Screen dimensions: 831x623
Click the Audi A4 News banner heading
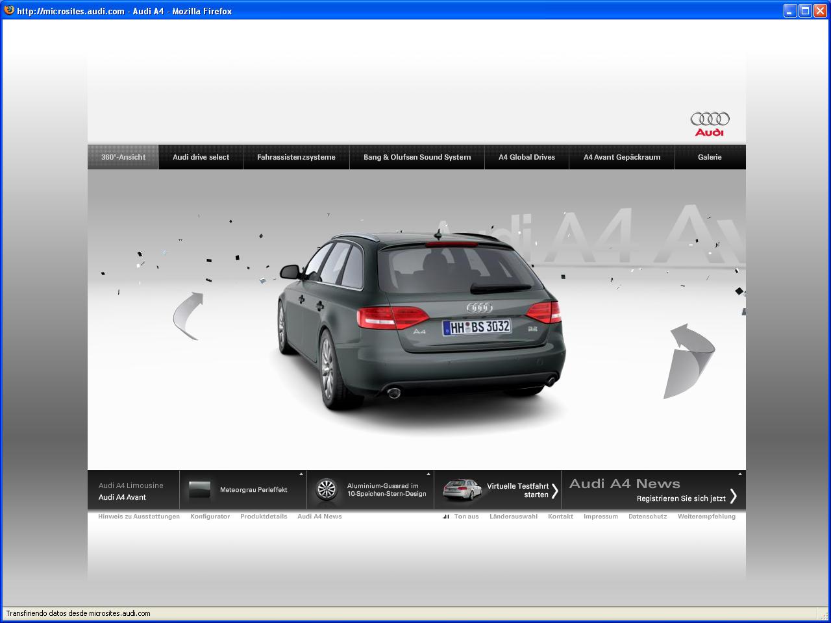point(625,483)
